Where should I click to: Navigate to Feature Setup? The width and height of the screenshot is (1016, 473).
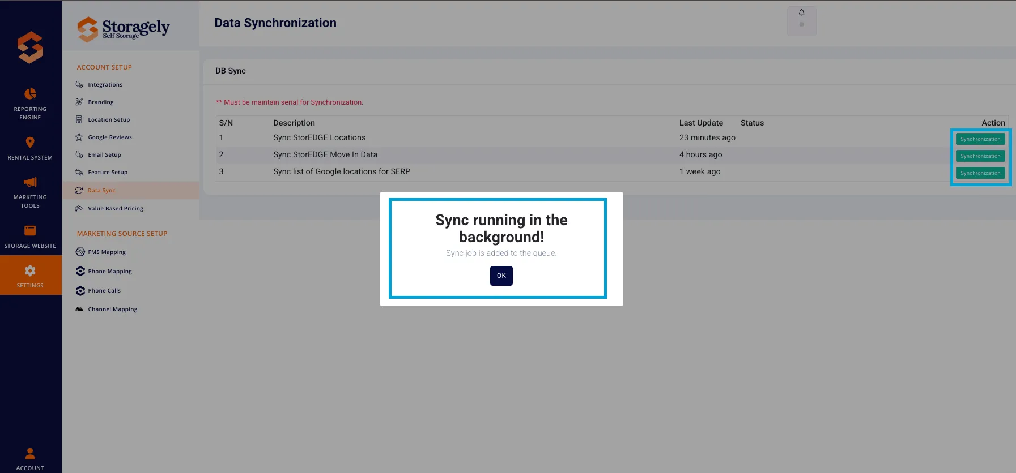[108, 173]
